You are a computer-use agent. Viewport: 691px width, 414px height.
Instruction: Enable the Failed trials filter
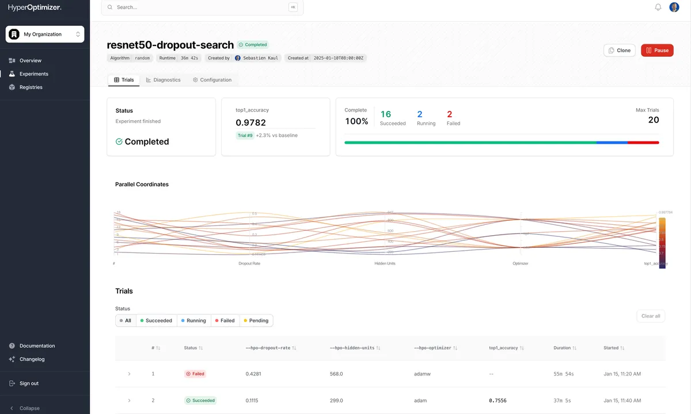coord(225,320)
